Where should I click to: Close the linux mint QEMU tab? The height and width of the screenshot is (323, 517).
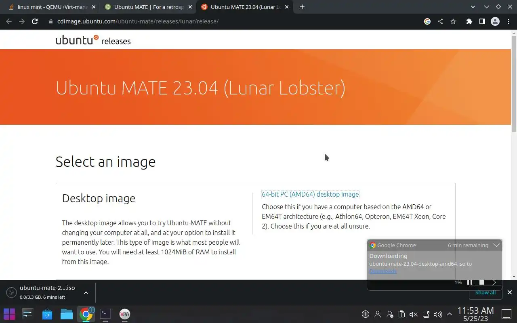(94, 7)
